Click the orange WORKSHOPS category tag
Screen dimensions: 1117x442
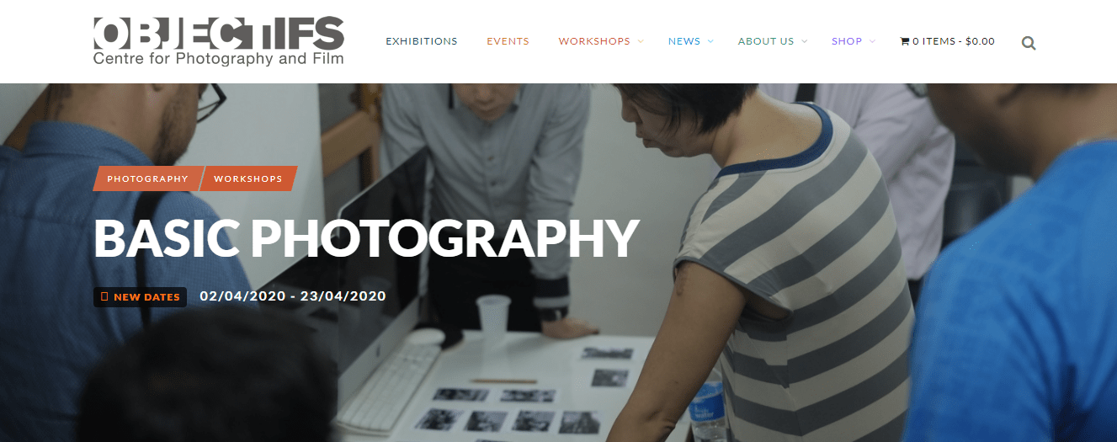pyautogui.click(x=248, y=178)
